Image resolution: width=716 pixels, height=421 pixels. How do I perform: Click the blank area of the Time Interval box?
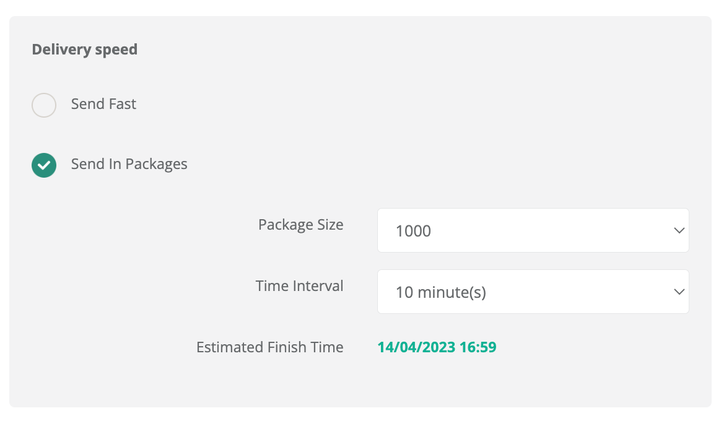tap(576, 292)
